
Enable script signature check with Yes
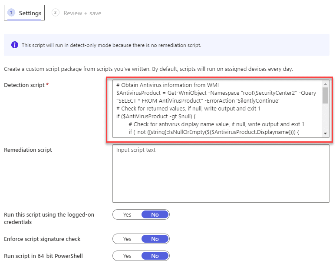[127, 239]
